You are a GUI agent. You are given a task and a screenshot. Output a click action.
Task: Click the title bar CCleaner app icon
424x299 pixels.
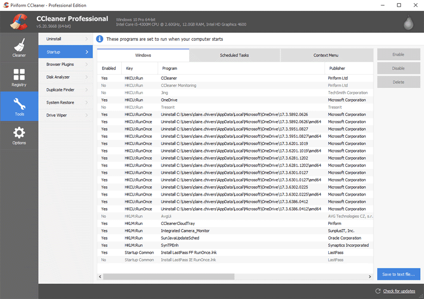pos(6,5)
